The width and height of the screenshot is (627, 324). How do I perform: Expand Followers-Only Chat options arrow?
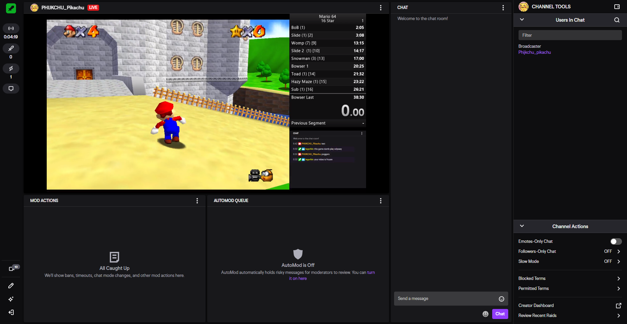click(x=619, y=252)
